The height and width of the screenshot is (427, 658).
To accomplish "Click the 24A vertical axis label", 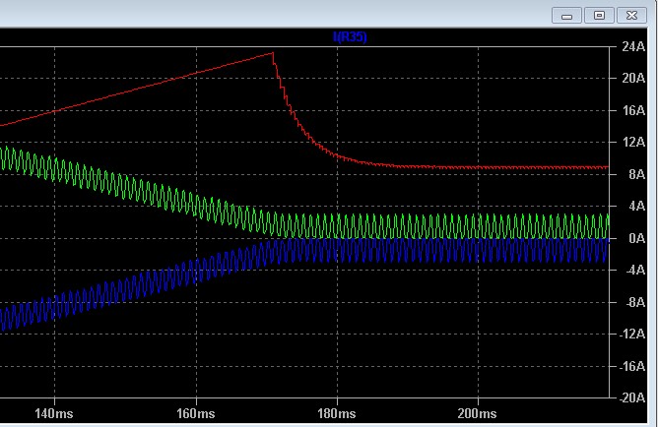I will point(633,46).
